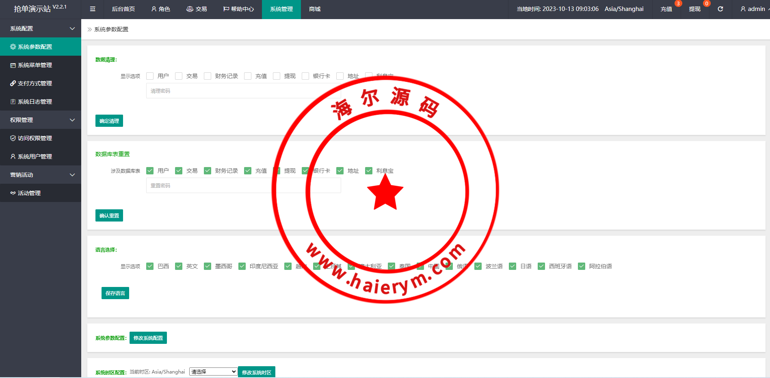Switch to the 后台首页 tab
The height and width of the screenshot is (378, 770).
point(123,9)
